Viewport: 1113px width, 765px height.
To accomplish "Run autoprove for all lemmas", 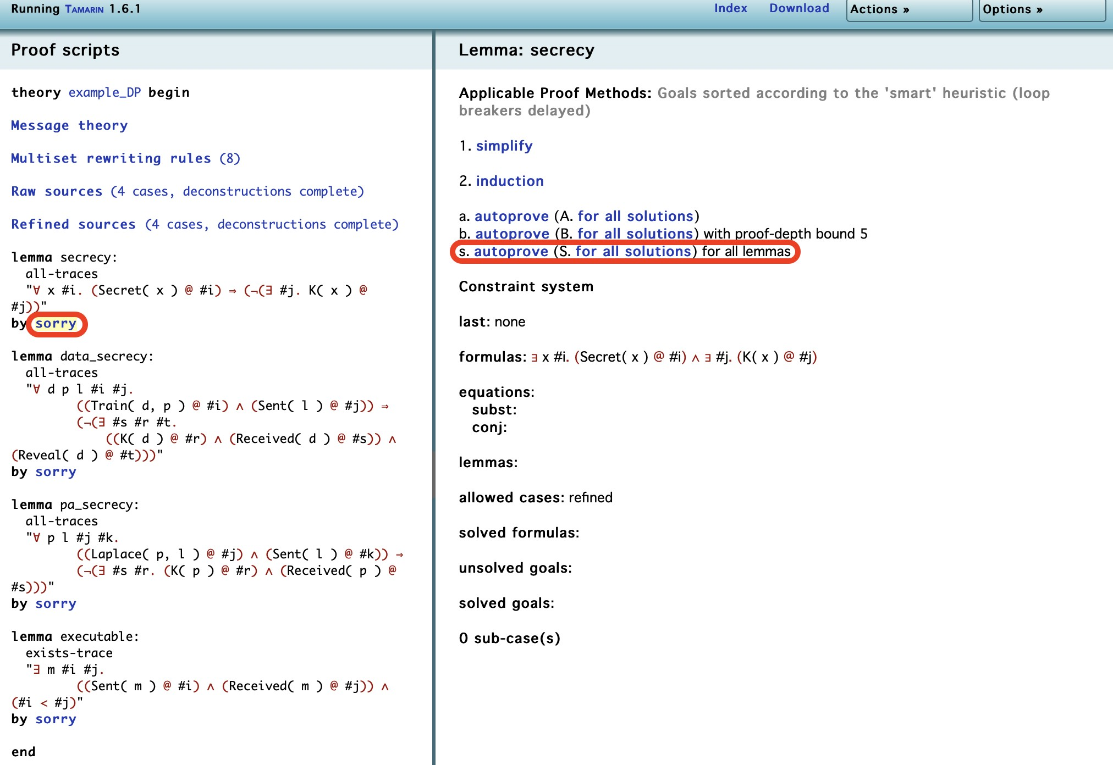I will click(511, 251).
